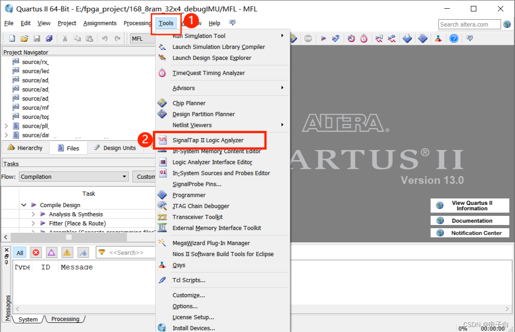Switch to the System messages tab
The width and height of the screenshot is (515, 332).
point(28,319)
